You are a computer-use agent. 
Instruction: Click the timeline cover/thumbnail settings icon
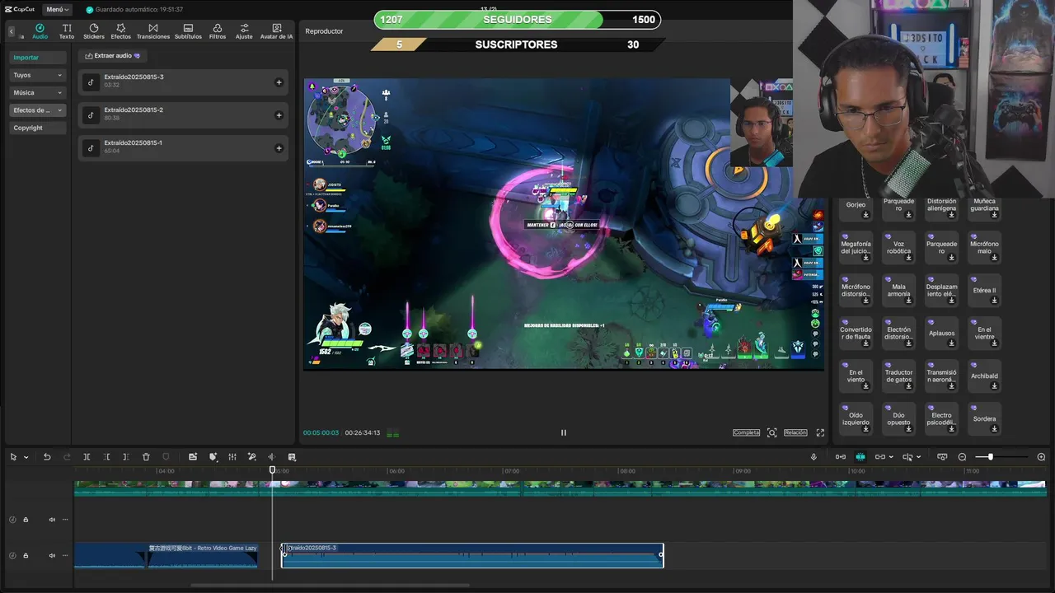pyautogui.click(x=942, y=457)
